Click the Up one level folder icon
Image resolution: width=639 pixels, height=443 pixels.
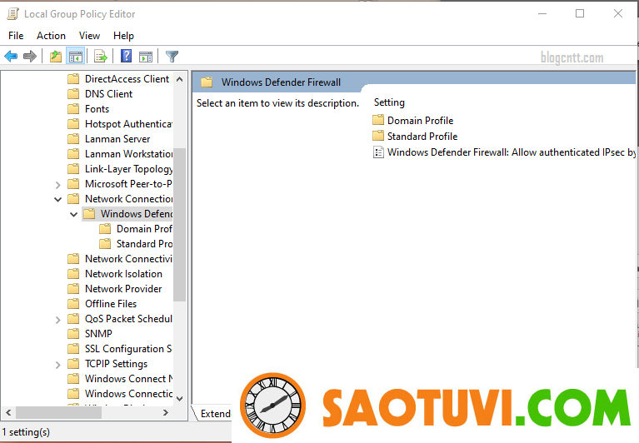pyautogui.click(x=56, y=56)
